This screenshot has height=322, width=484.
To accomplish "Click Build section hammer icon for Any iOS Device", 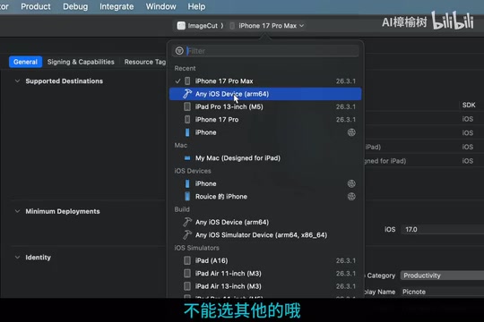I will point(187,222).
